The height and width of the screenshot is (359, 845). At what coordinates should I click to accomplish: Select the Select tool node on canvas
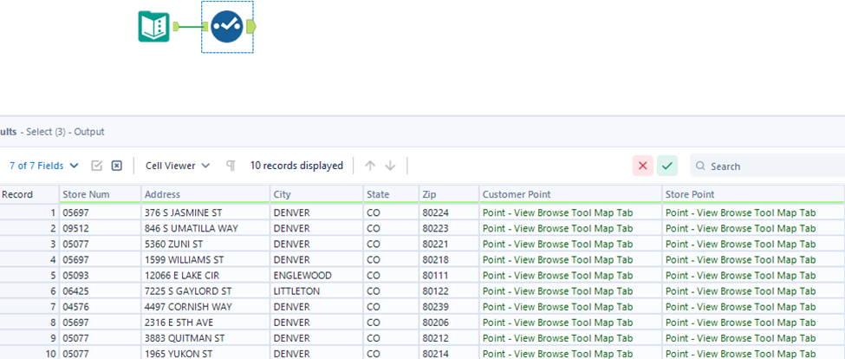click(227, 26)
